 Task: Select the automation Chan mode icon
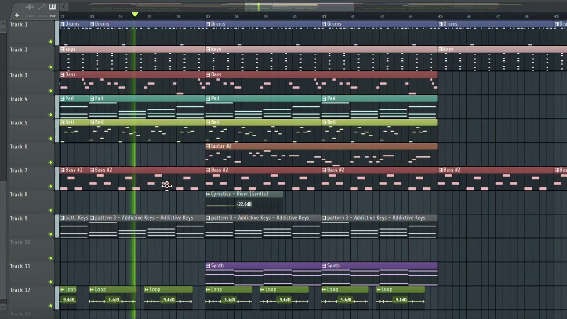[42, 7]
